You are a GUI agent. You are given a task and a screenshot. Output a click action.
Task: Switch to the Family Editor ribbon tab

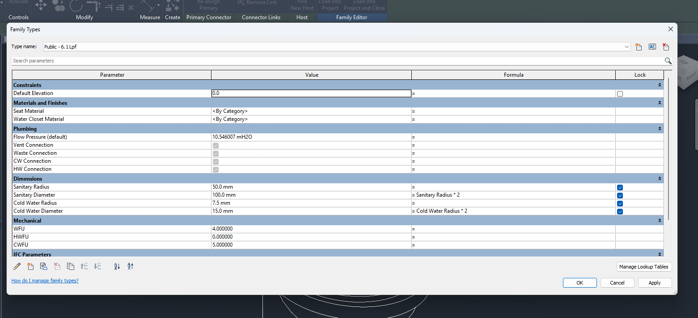351,17
